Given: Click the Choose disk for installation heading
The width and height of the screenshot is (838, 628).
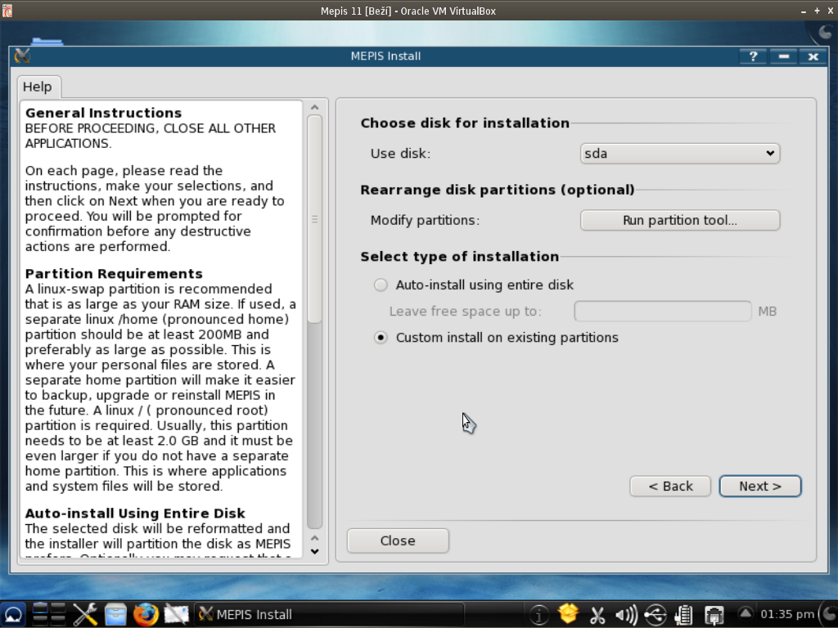Looking at the screenshot, I should tap(465, 123).
